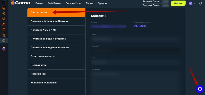The image size is (205, 95).
Task: Open the coins stack sidebar icon
Action: [4, 8]
